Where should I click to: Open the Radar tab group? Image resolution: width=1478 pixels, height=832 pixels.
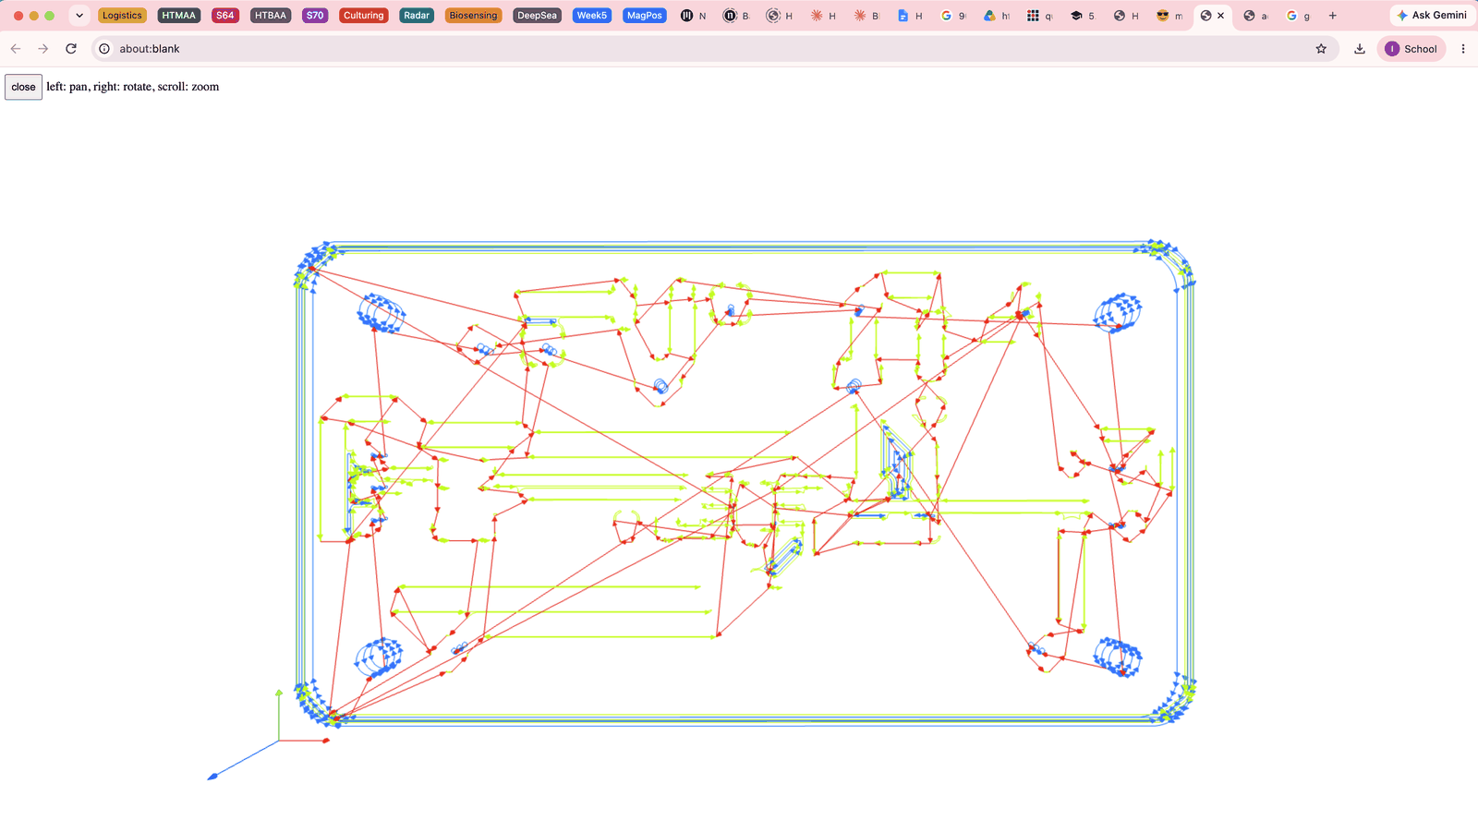point(417,16)
